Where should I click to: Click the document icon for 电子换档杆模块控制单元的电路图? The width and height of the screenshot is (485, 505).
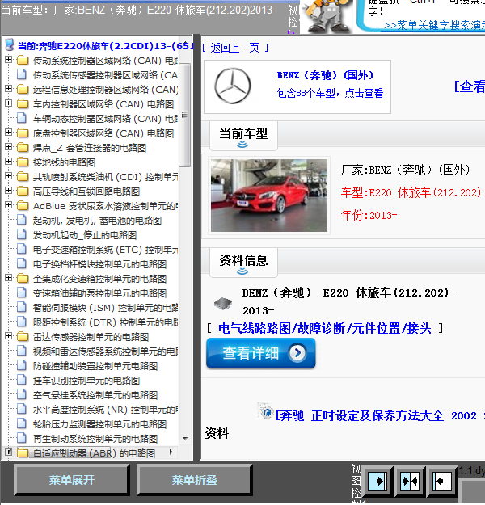[x=22, y=263]
